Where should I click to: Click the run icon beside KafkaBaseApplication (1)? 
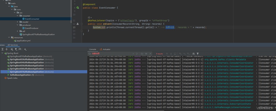8,75
